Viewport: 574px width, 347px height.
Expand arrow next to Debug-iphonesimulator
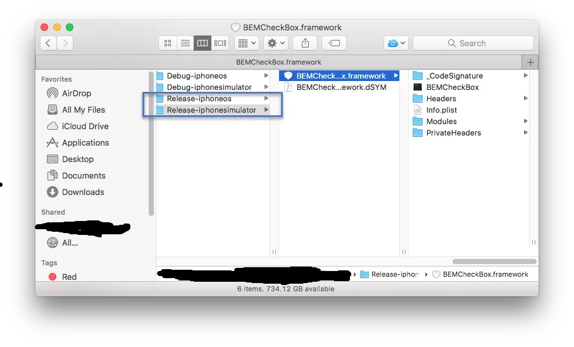coord(266,87)
